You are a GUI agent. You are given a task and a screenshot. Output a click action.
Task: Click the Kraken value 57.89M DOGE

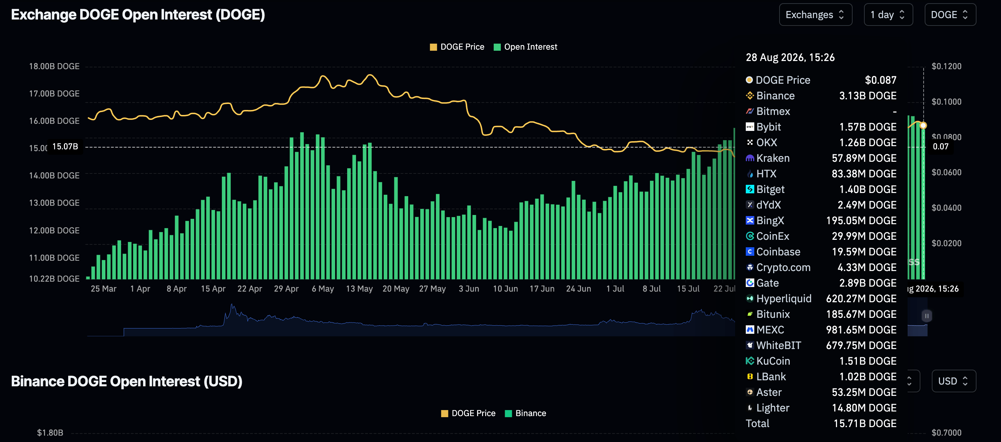[x=864, y=158]
